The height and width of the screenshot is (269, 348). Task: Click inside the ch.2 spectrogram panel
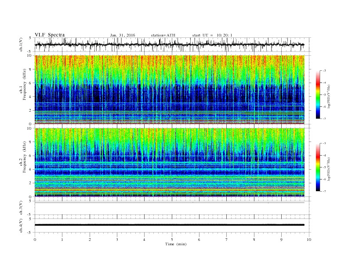(170, 162)
